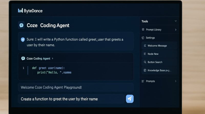The height and width of the screenshot is (114, 205).
Task: Click the paper plane icon in assistant reply
Action: [23, 39]
